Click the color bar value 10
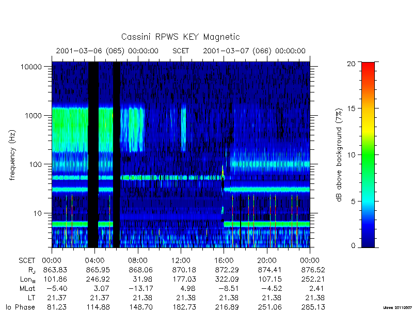 point(351,155)
